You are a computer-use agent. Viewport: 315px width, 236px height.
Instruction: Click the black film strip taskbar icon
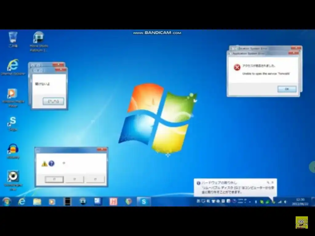click(67, 202)
